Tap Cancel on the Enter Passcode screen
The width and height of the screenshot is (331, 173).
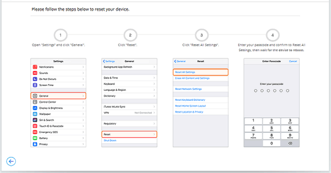click(293, 61)
